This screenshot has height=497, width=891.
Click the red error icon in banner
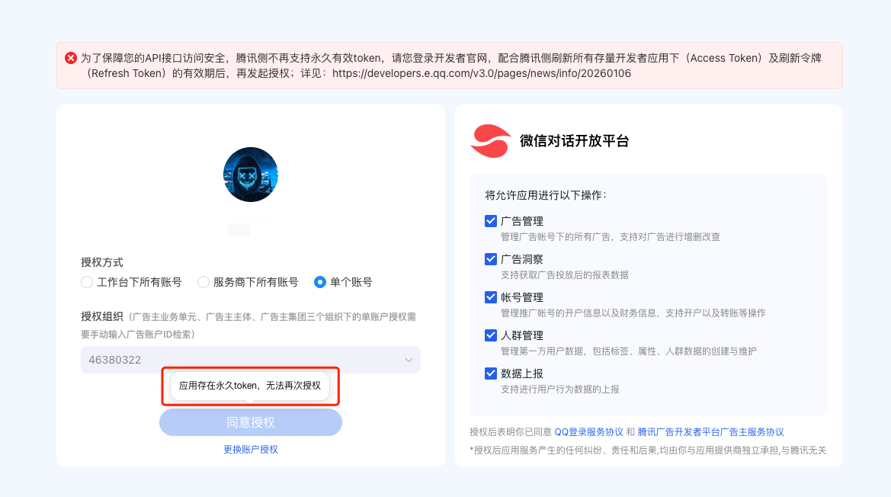coord(70,58)
